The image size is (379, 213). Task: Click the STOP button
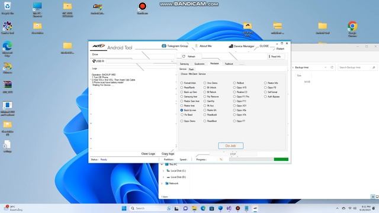tap(233, 154)
